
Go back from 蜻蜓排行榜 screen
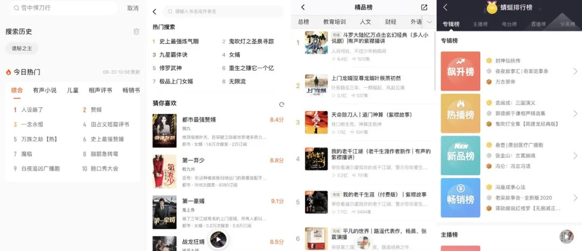pos(446,7)
